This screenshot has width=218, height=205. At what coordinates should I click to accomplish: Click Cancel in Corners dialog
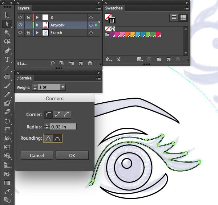click(37, 155)
